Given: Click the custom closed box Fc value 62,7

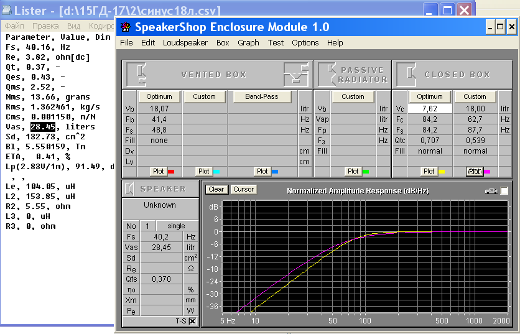Looking at the screenshot, I should coord(475,119).
